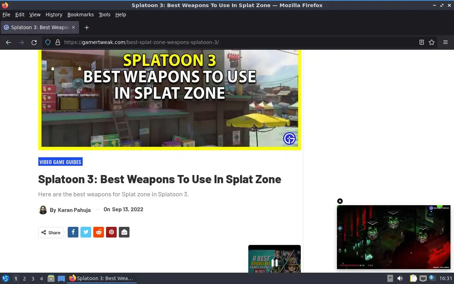The height and width of the screenshot is (284, 454).
Task: Open the clipboard tray icon
Action: [x=413, y=278]
